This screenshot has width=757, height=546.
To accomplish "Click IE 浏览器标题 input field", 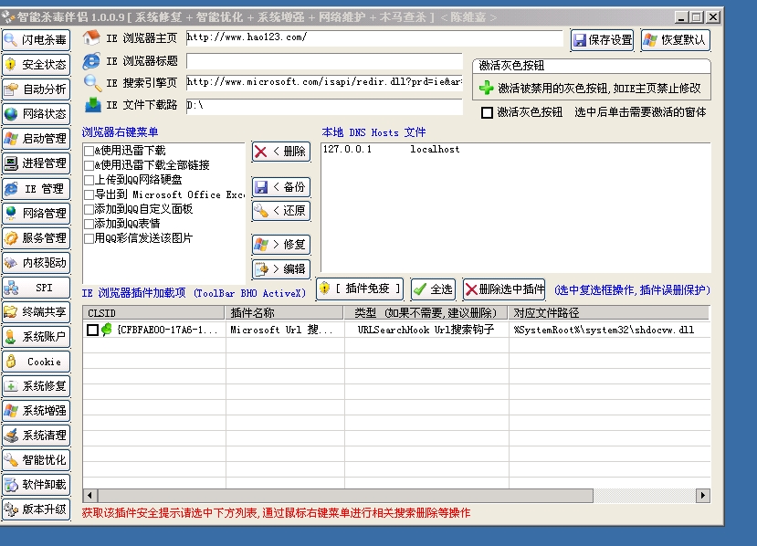I will (x=324, y=61).
